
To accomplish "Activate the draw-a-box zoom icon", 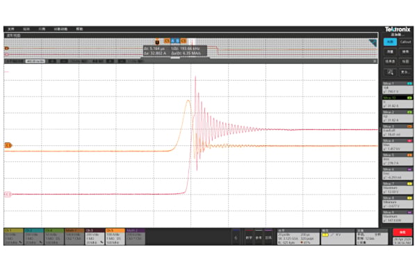I will pos(390,72).
